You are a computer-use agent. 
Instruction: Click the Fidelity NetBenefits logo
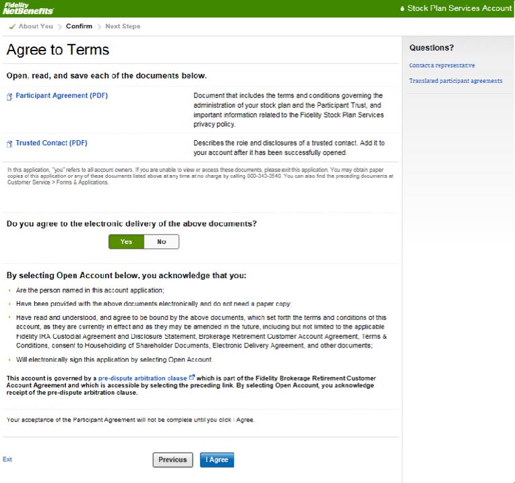pos(28,8)
